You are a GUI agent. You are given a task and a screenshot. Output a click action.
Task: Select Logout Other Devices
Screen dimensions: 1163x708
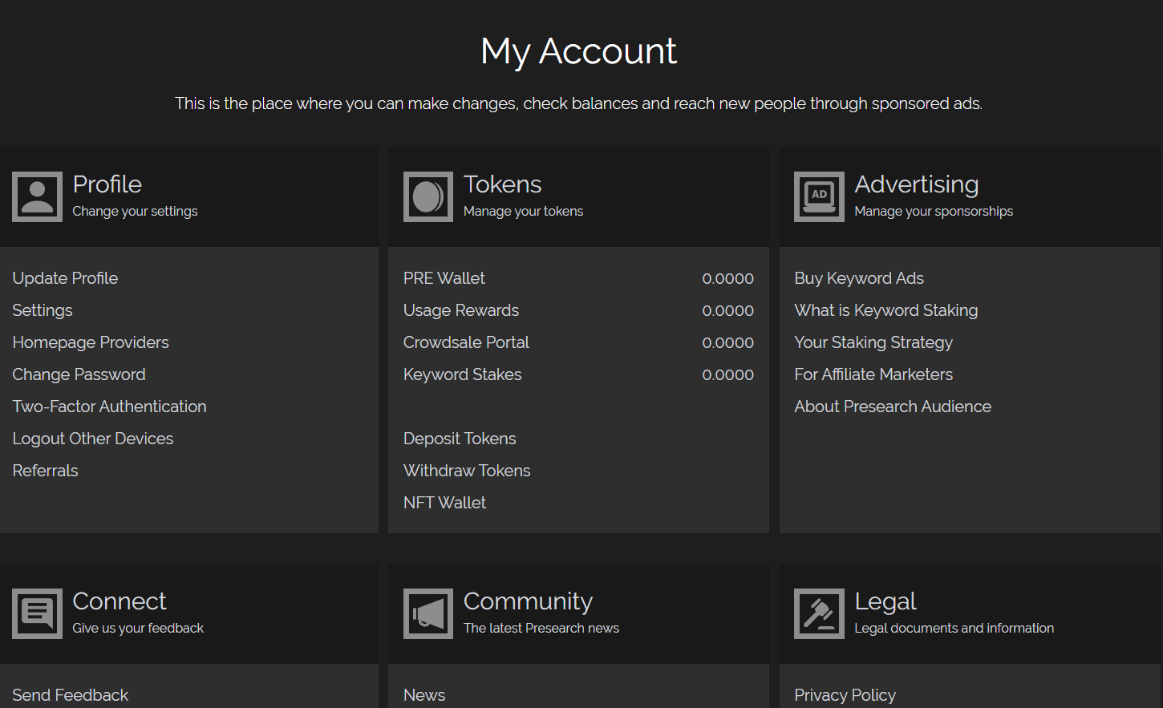click(x=93, y=439)
